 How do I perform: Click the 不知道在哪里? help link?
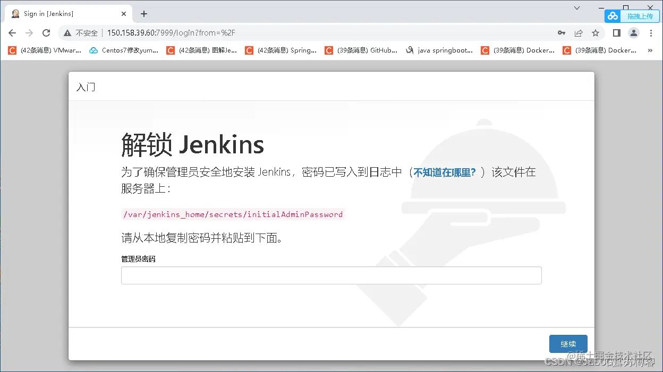point(445,172)
